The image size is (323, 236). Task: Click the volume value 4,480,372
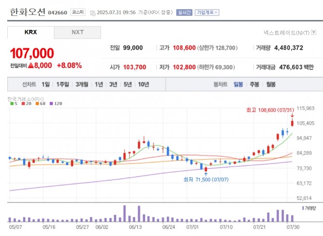(x=289, y=48)
